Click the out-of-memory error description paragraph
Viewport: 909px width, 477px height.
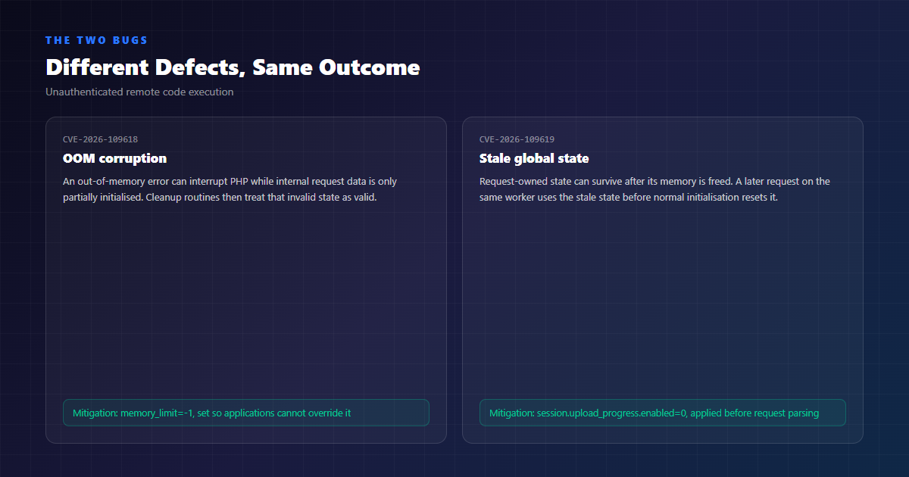230,189
